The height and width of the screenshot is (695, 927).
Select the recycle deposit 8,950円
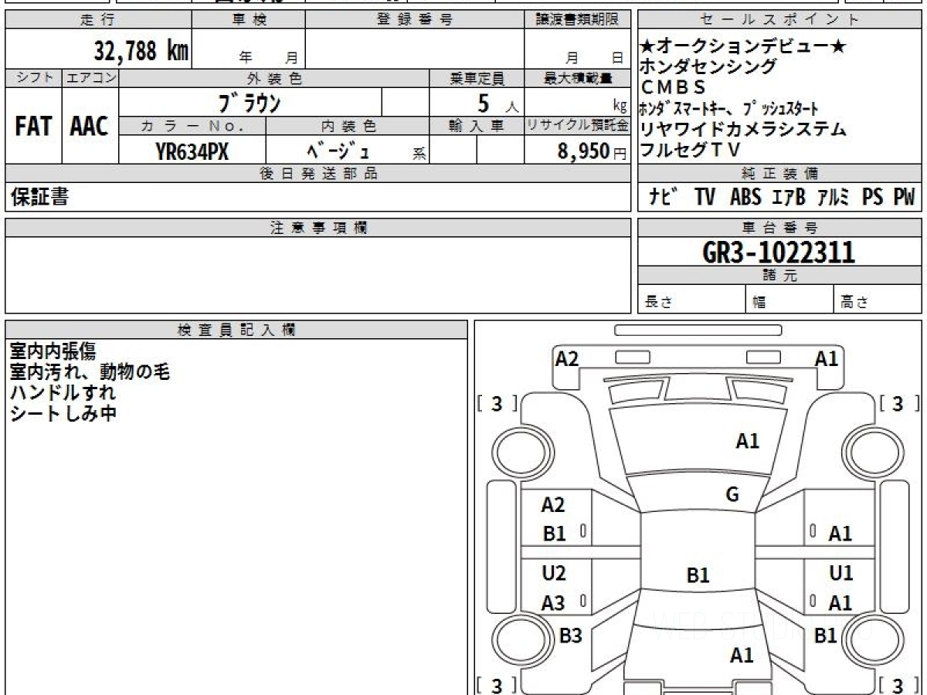pyautogui.click(x=593, y=151)
